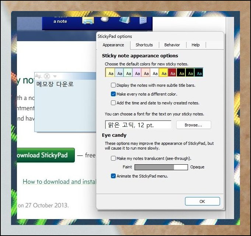
Task: Click the Download StickyPad green button
Action: 46,155
